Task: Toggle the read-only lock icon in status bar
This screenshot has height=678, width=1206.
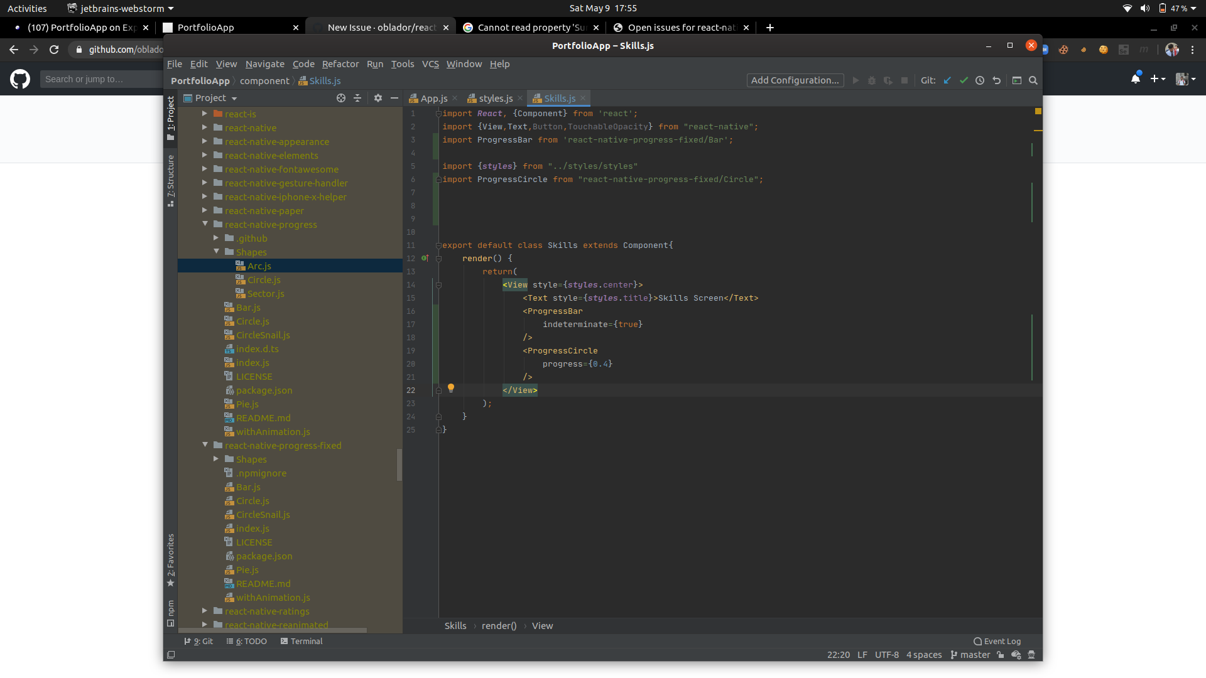Action: pos(1000,655)
